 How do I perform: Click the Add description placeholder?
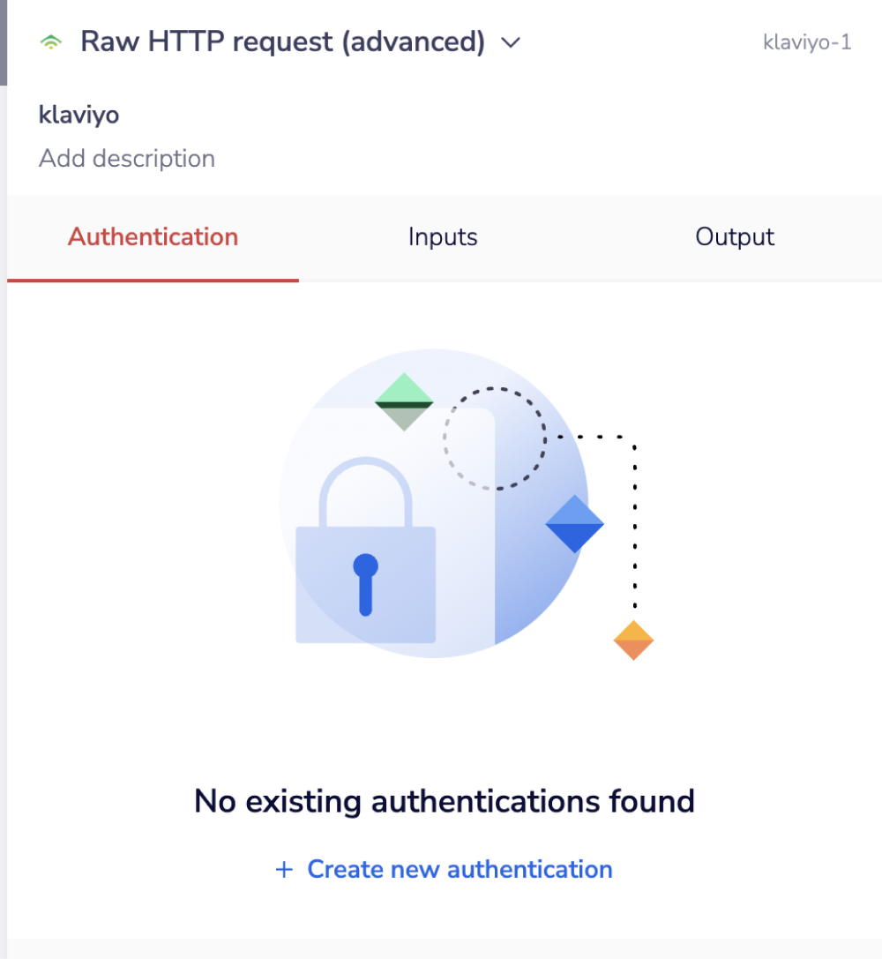(127, 158)
